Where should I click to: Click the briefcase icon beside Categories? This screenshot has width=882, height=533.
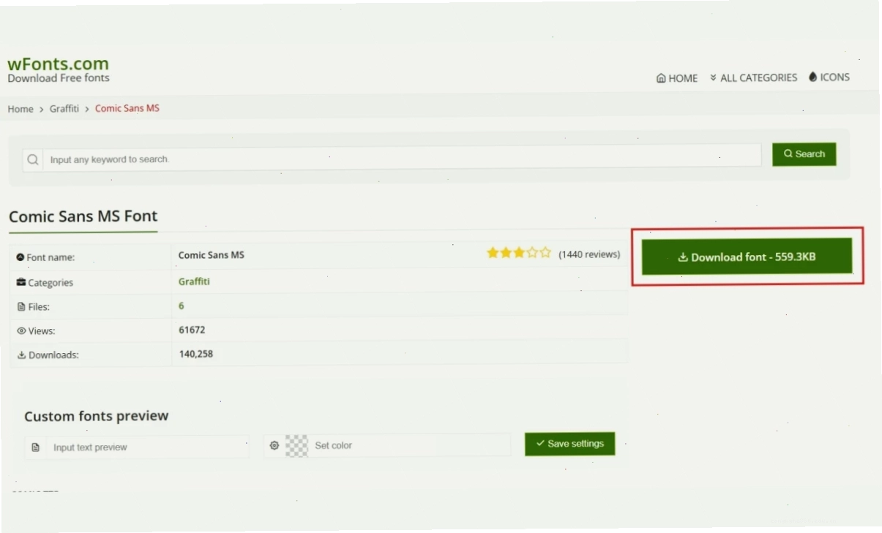pyautogui.click(x=21, y=282)
